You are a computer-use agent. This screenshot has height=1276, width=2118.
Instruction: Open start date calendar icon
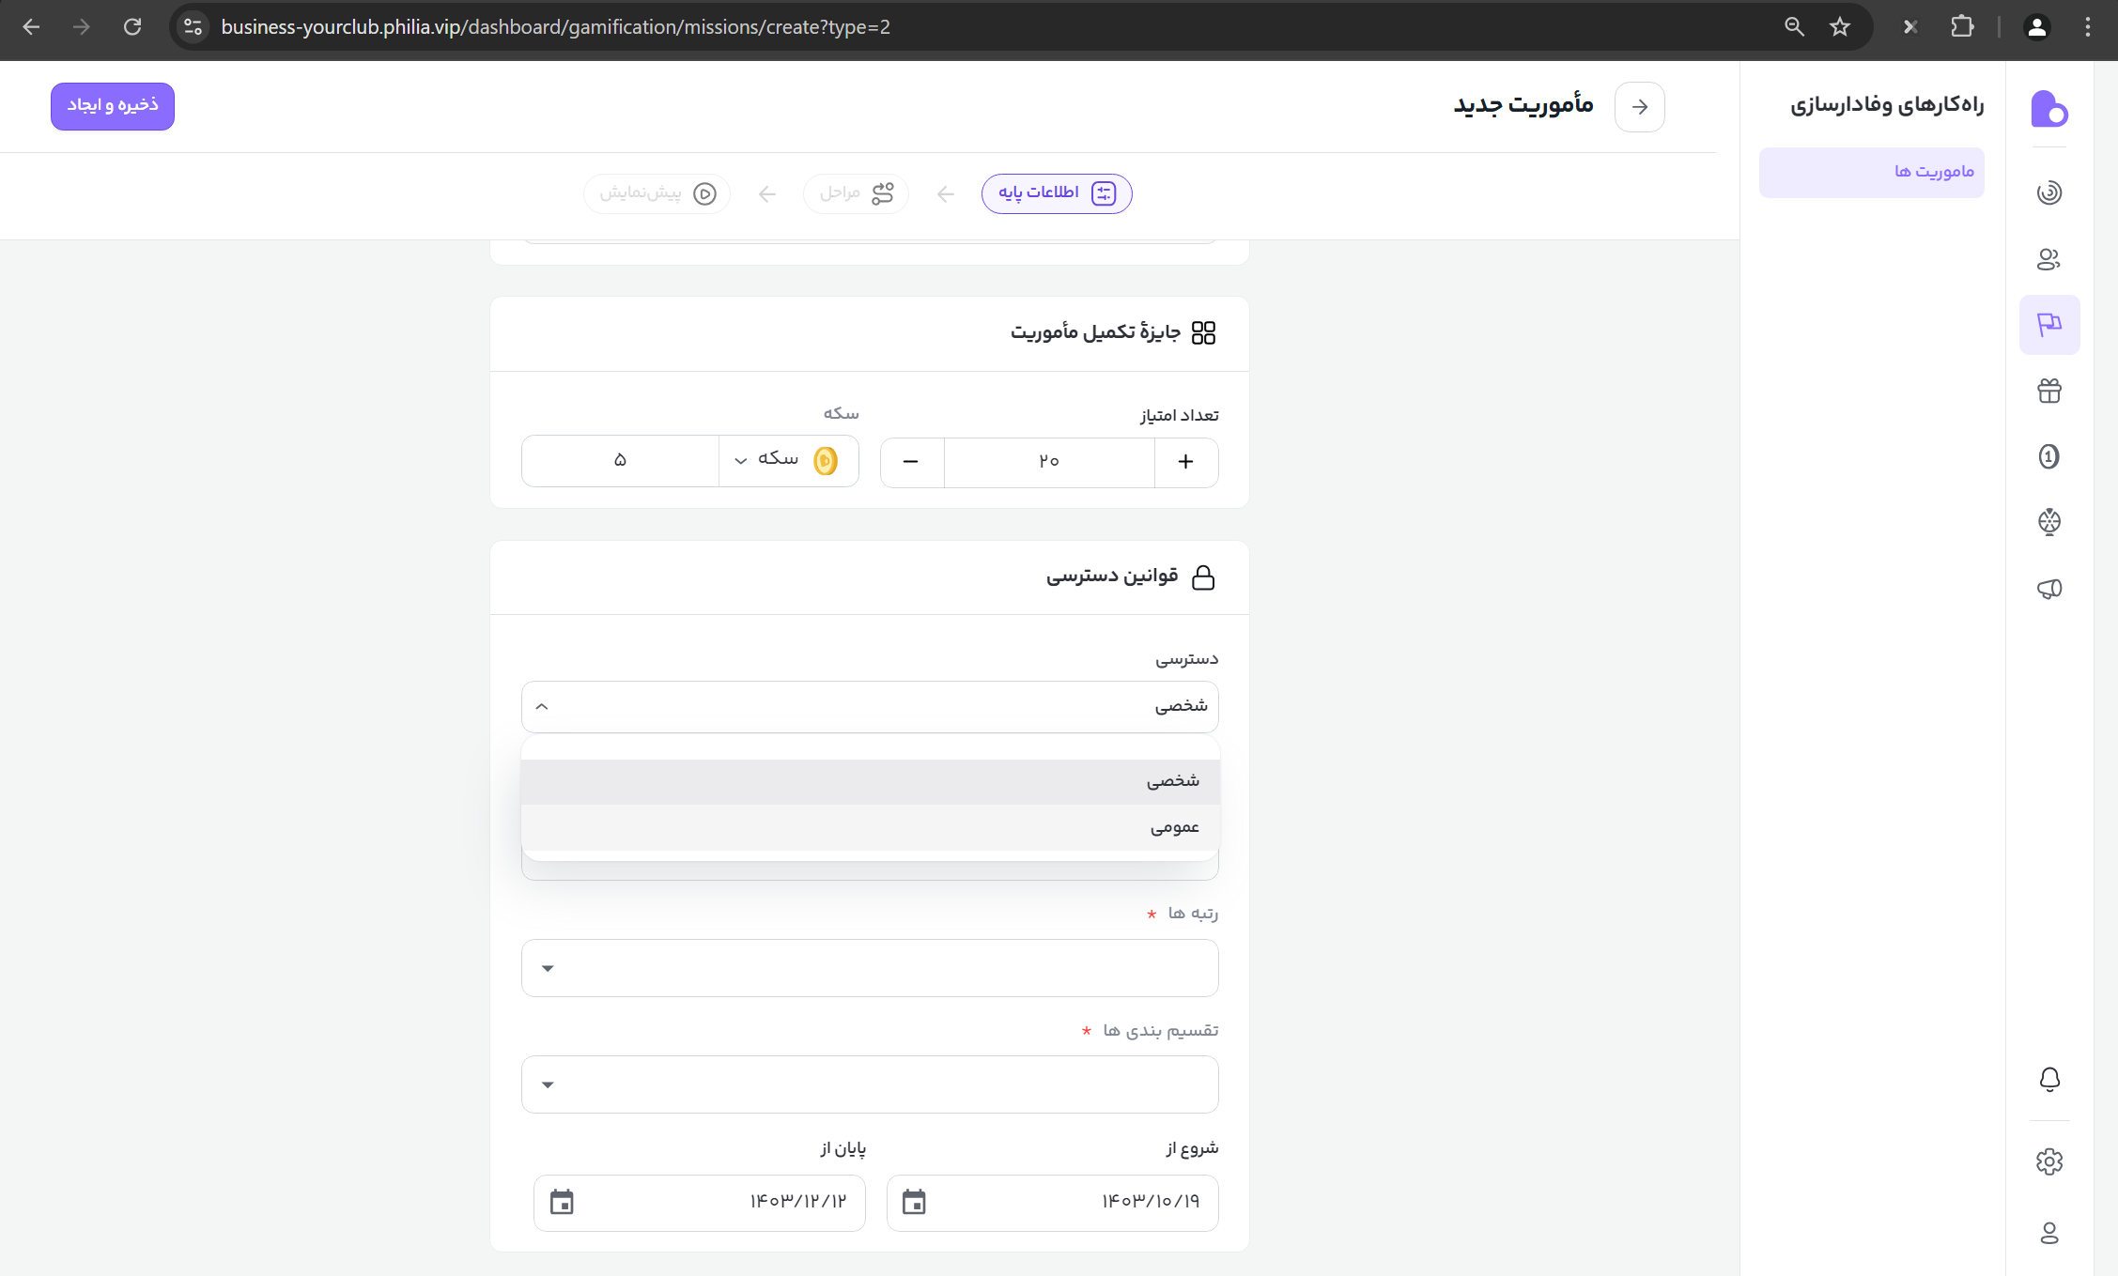pos(913,1202)
